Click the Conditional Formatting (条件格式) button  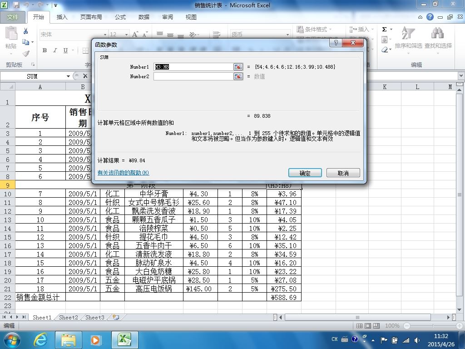click(x=314, y=29)
